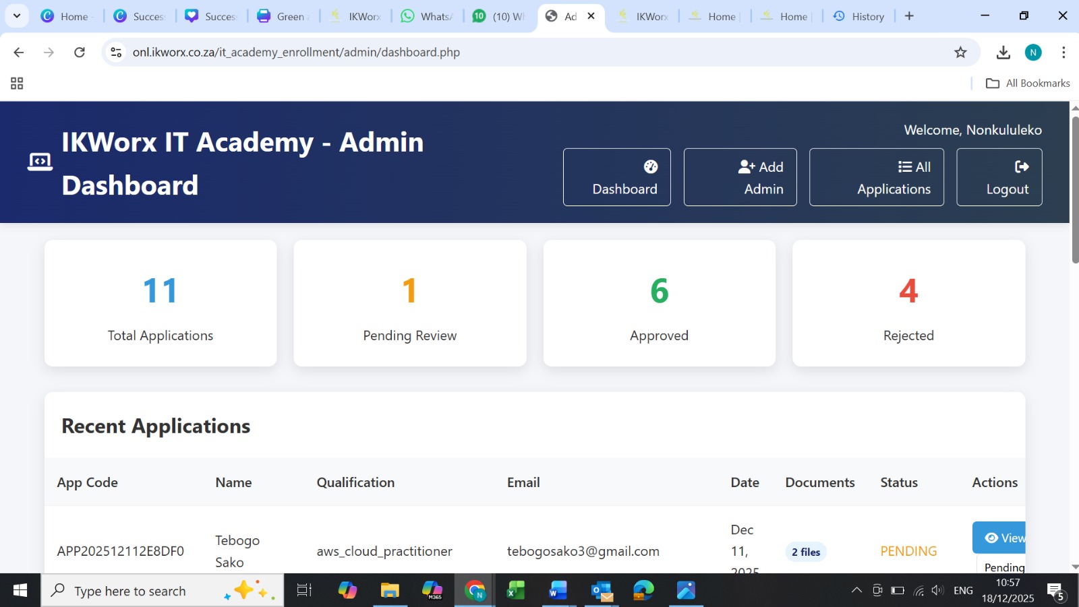Open File Explorer from the taskbar

(x=390, y=591)
